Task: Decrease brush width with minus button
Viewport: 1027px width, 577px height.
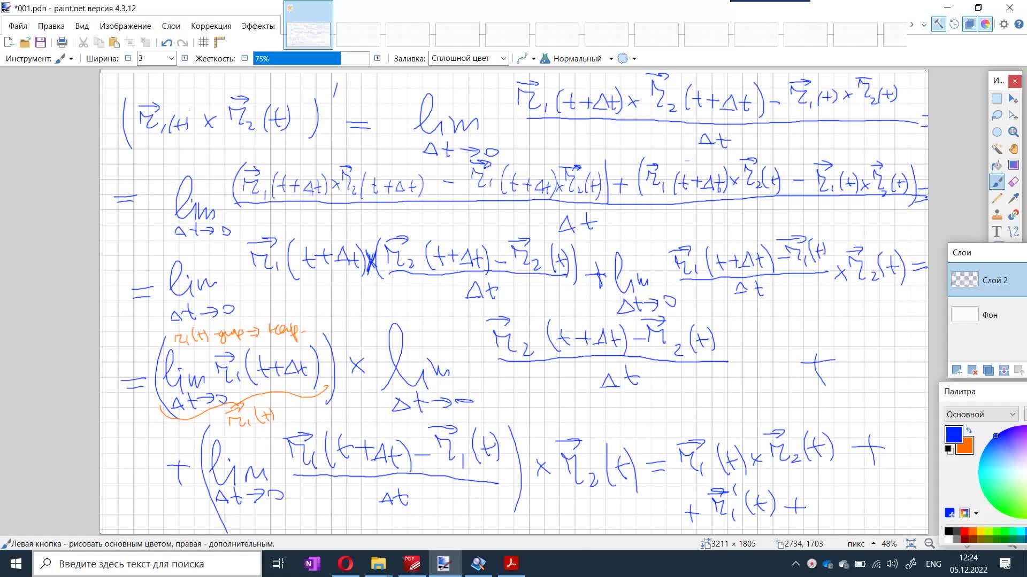Action: (x=128, y=58)
